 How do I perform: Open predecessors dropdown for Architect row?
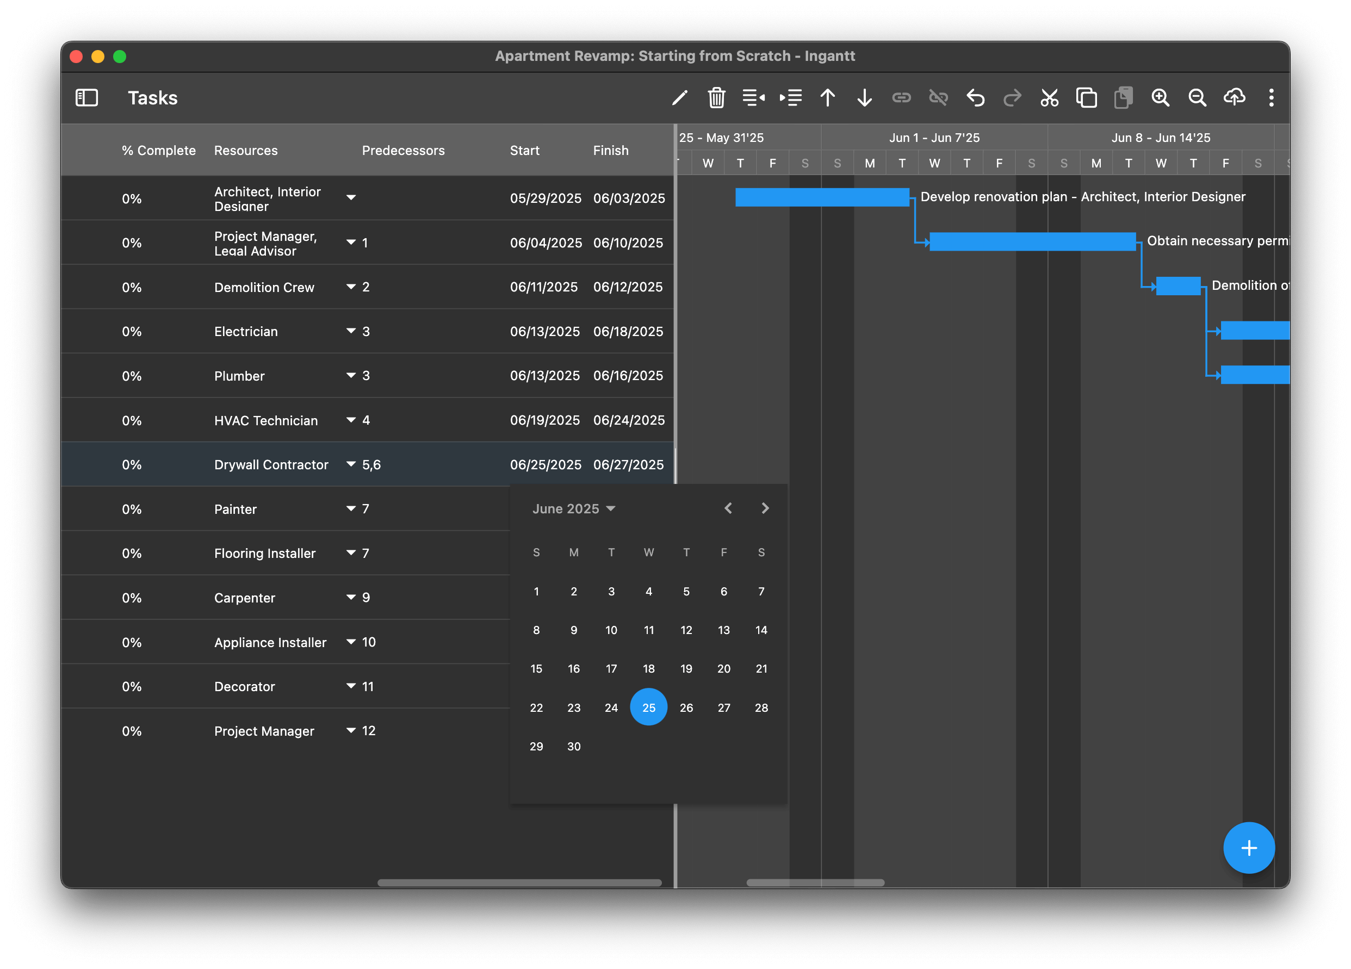(351, 198)
